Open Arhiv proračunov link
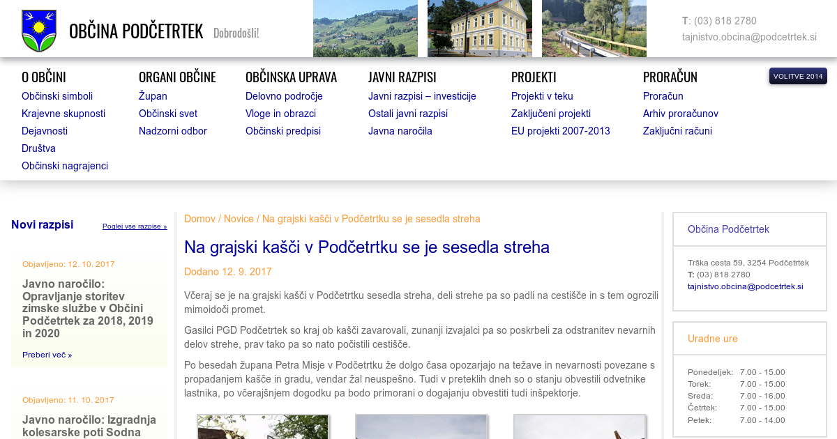 coord(680,114)
